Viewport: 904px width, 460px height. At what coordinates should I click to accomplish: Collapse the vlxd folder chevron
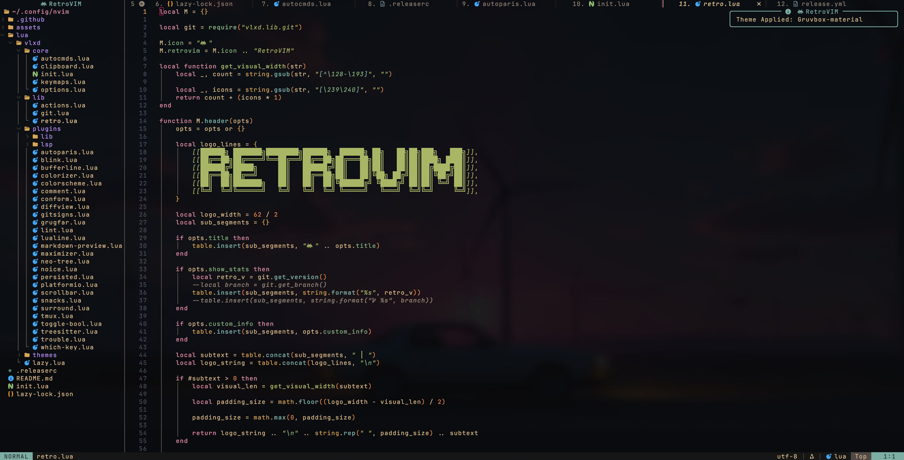tap(11, 43)
